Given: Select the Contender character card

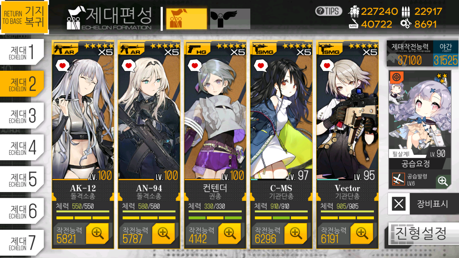Looking at the screenshot, I should pos(215,145).
